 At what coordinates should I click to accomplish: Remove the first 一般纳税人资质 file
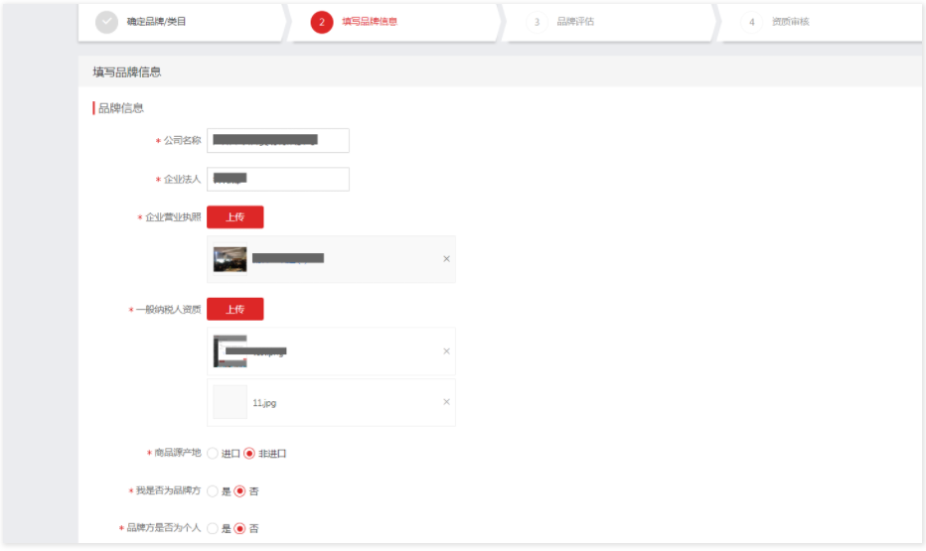[446, 351]
